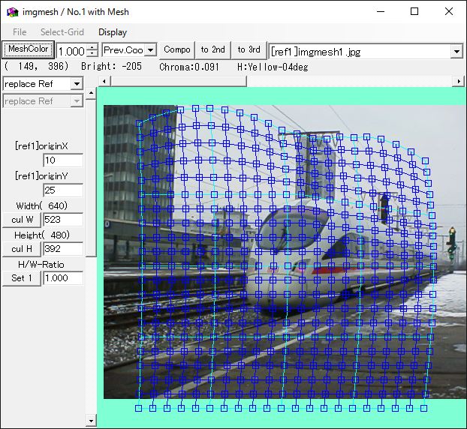Expand the Prev.Coo dropdown
The height and width of the screenshot is (429, 467).
pyautogui.click(x=150, y=50)
